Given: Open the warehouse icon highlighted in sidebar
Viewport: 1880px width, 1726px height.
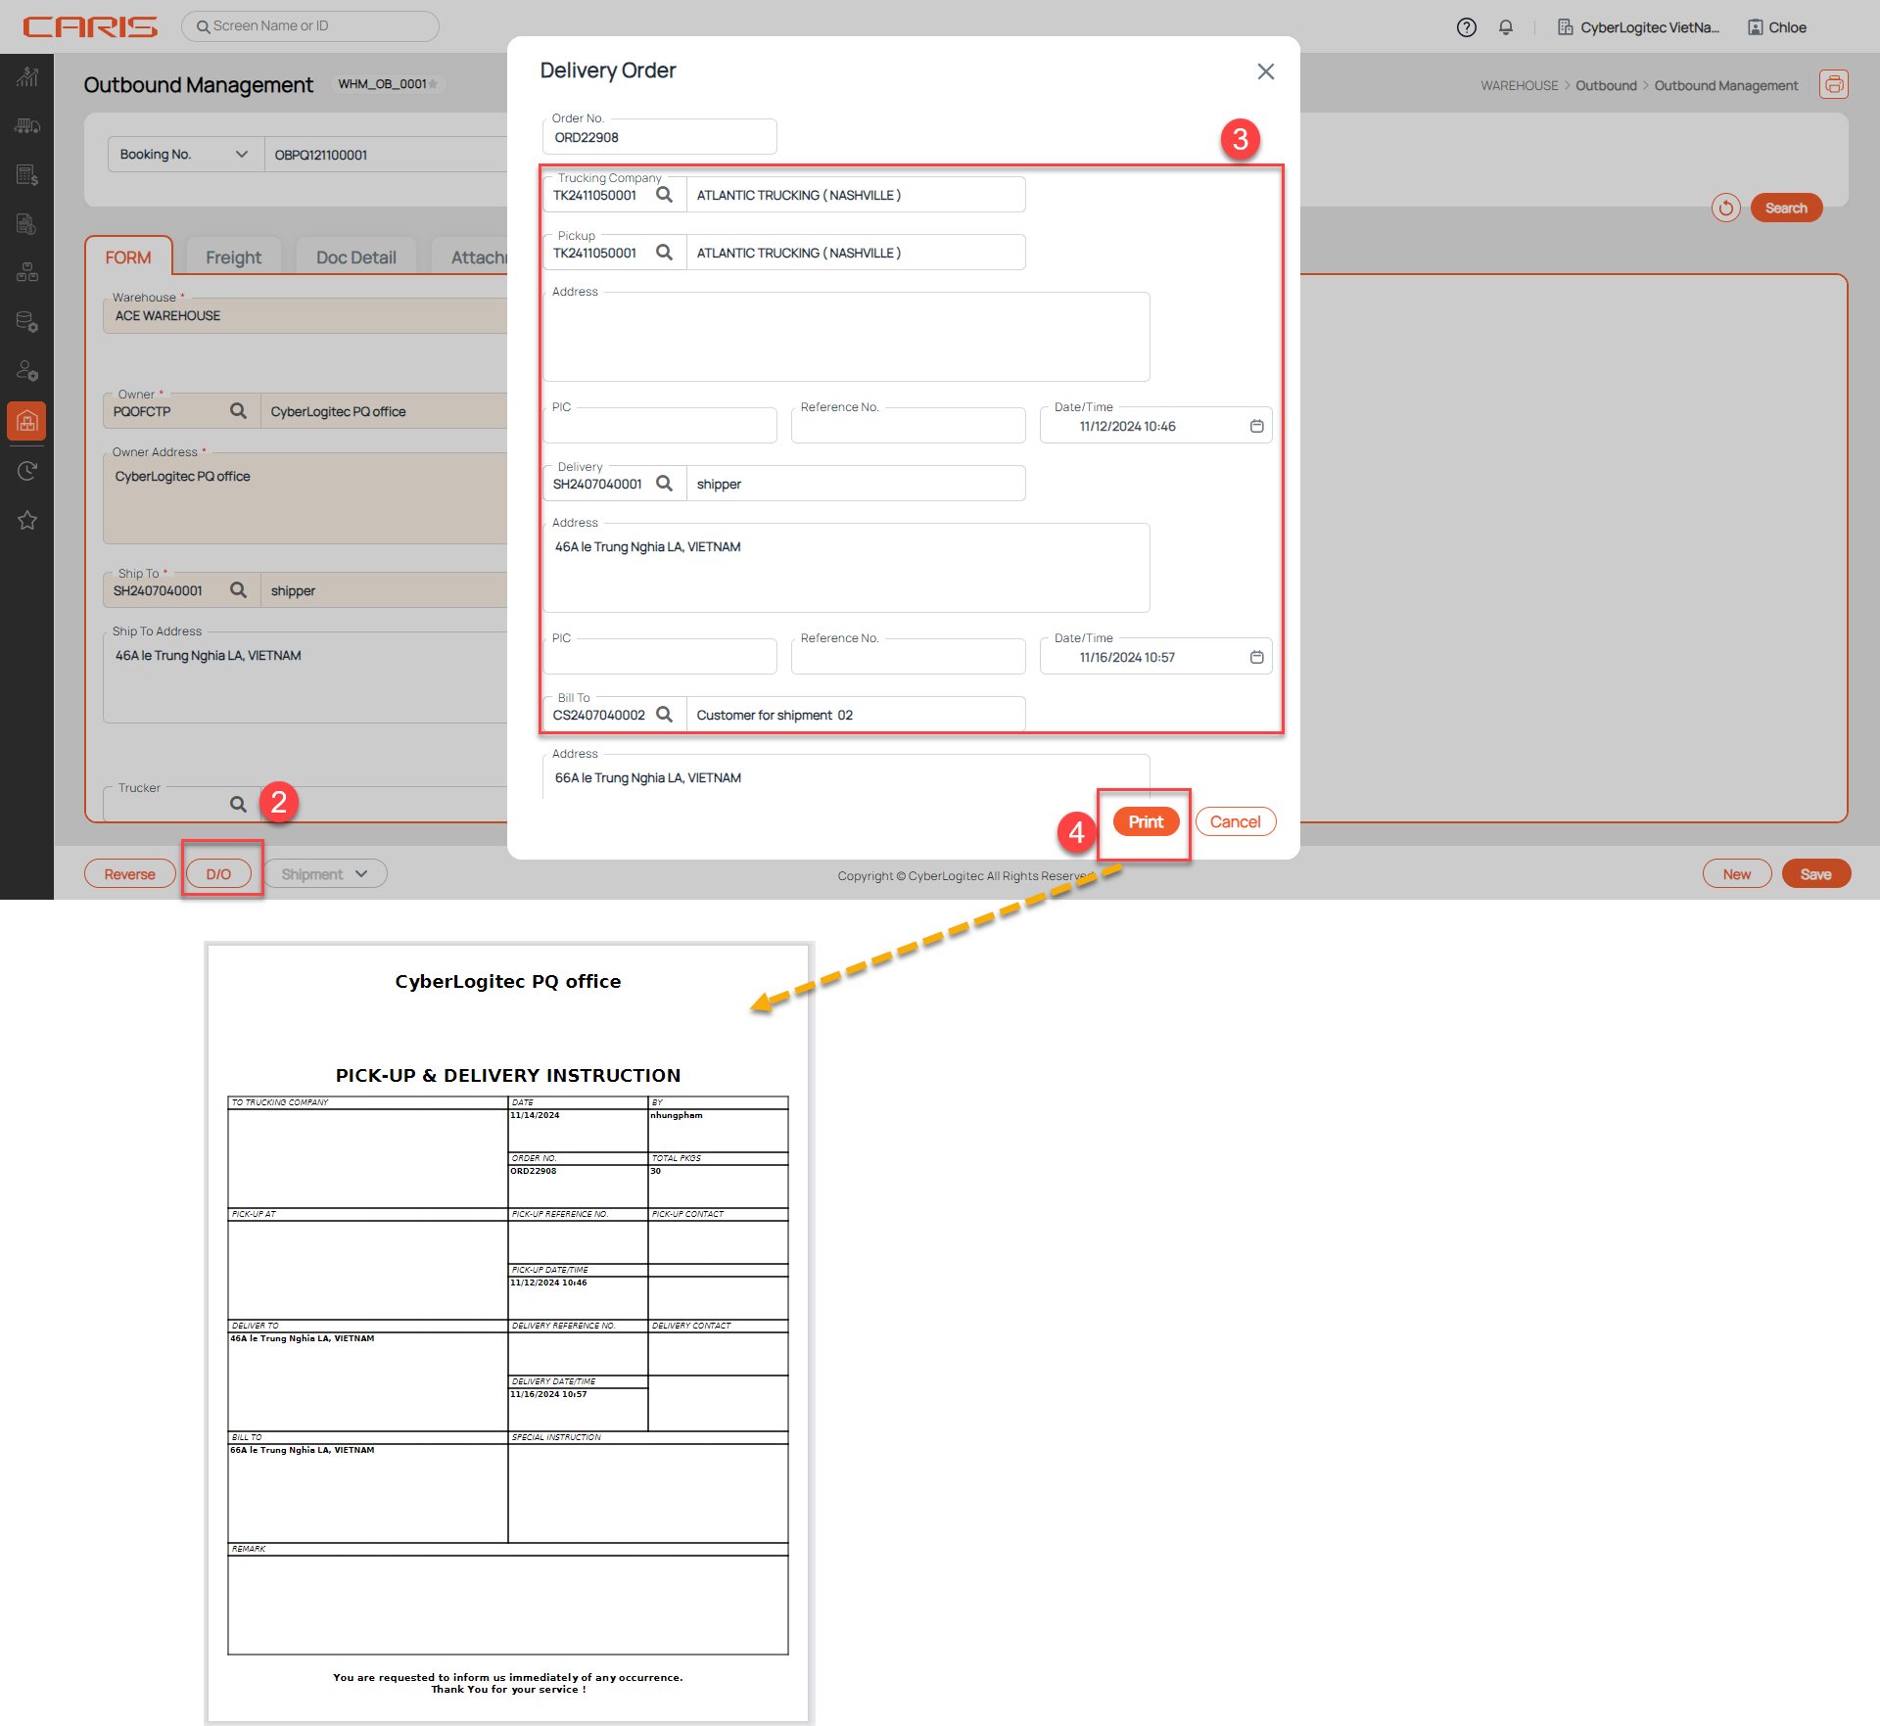Looking at the screenshot, I should [27, 421].
